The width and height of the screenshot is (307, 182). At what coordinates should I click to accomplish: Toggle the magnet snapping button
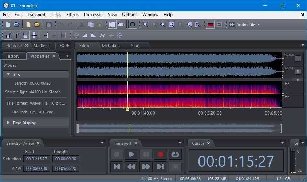pyautogui.click(x=133, y=24)
